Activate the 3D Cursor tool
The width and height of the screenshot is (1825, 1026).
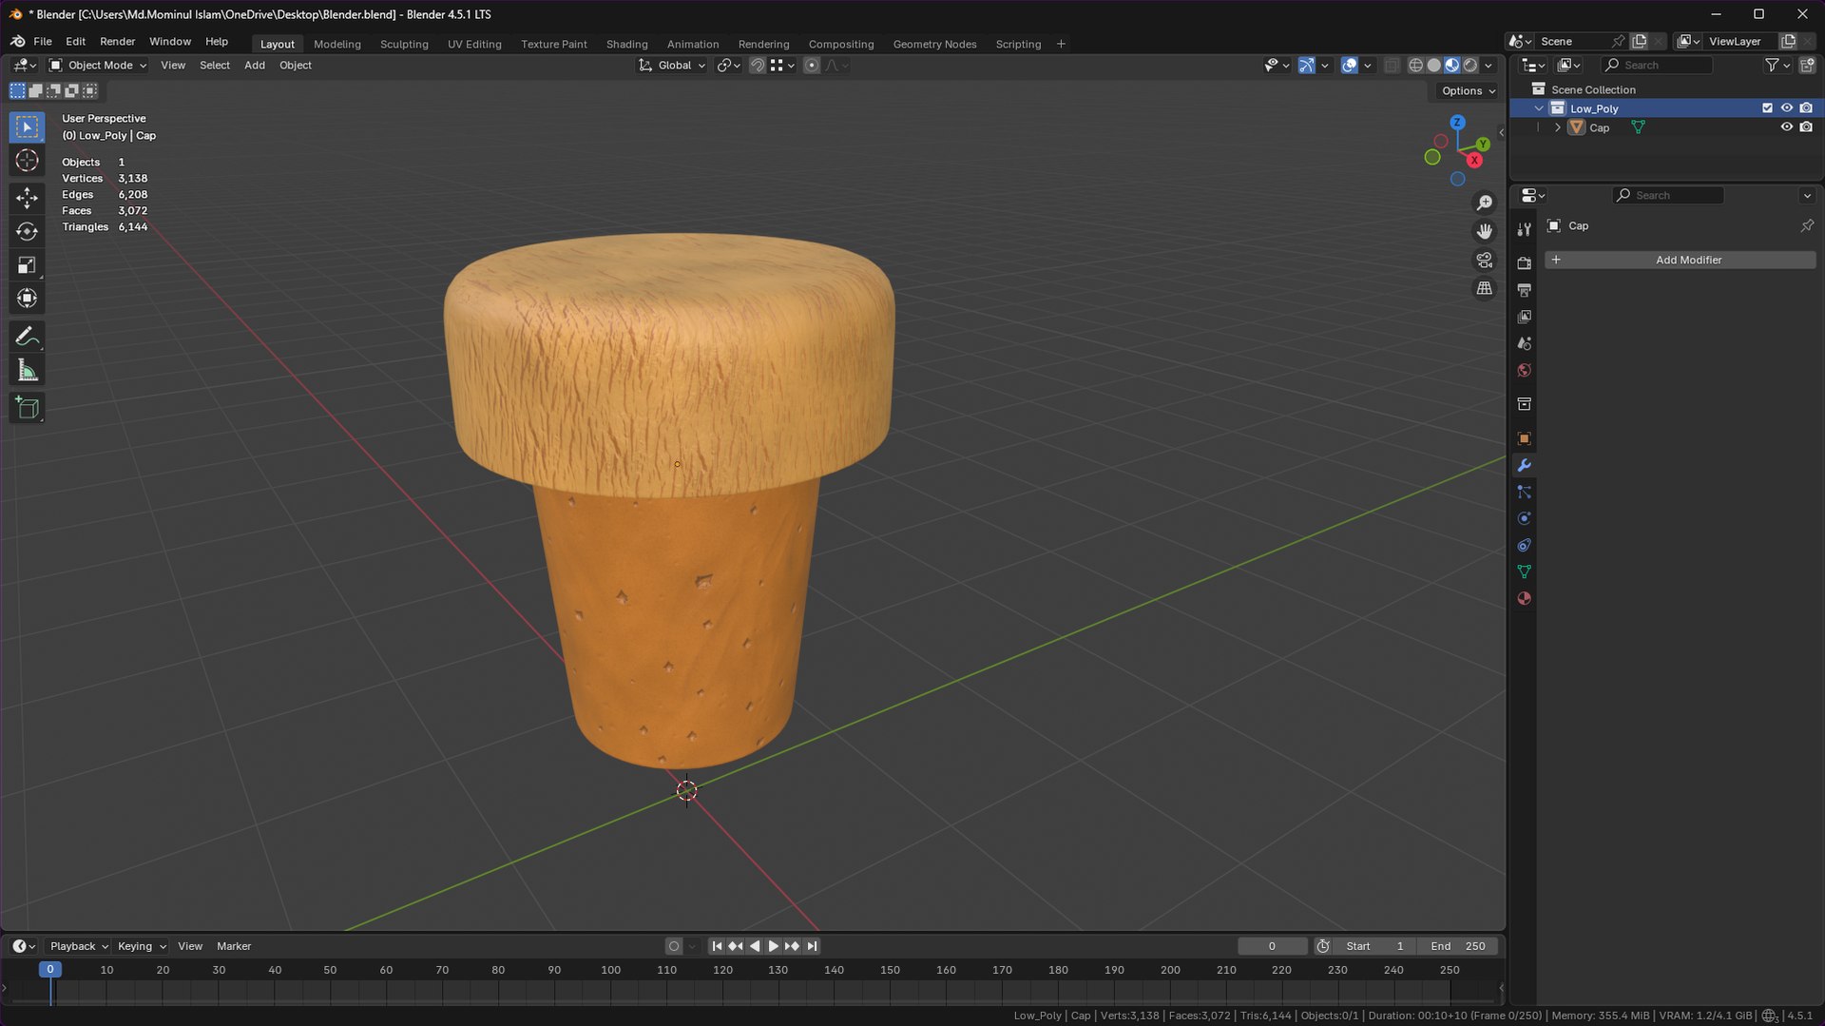point(27,161)
